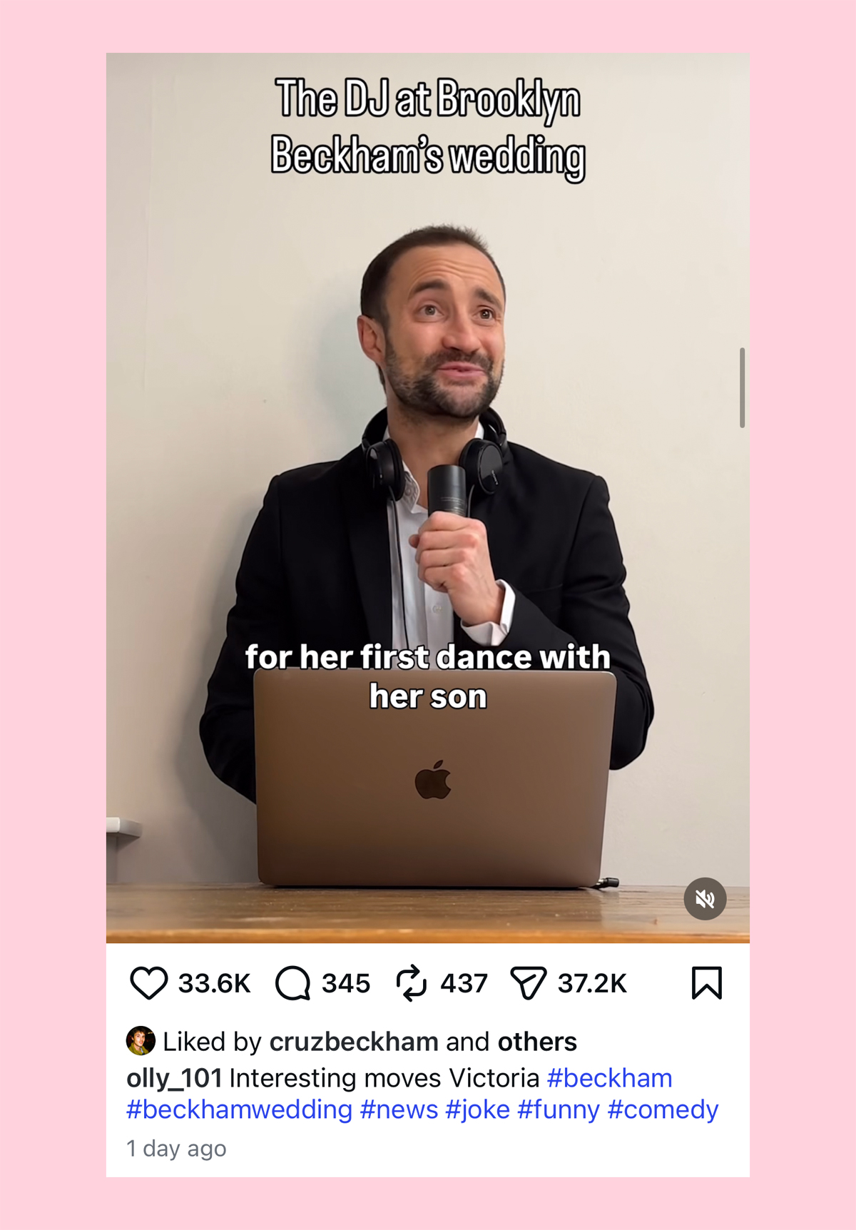Screen dimensions: 856x1230
Task: Open comments via the speech bubble icon
Action: 292,983
